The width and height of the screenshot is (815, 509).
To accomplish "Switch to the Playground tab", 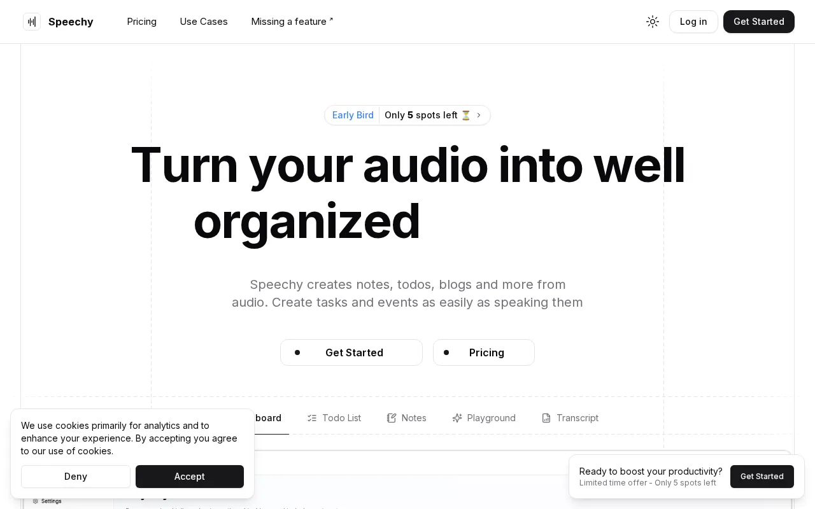I will (484, 418).
